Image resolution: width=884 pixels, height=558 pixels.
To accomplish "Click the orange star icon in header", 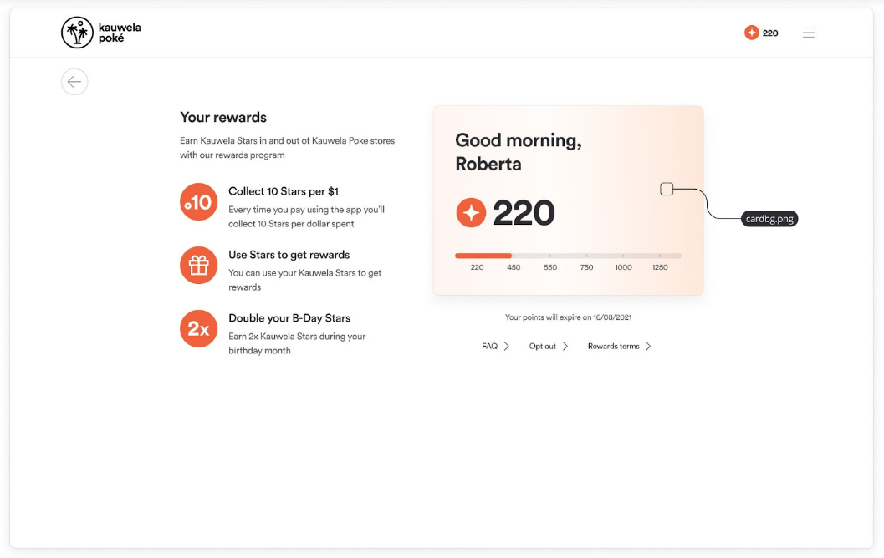I will [x=752, y=33].
